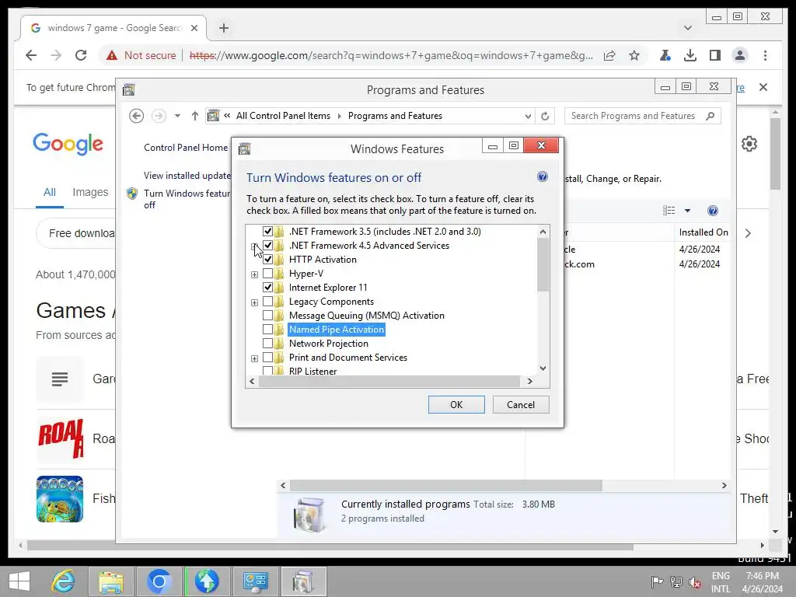The height and width of the screenshot is (597, 796).
Task: Open help in Windows Features dialog
Action: click(x=542, y=176)
